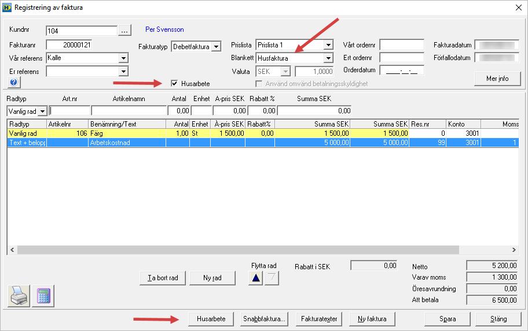Screen dimensions: 528x331
Task: Open the Blankett Husfaktura dropdown
Action: pos(328,58)
